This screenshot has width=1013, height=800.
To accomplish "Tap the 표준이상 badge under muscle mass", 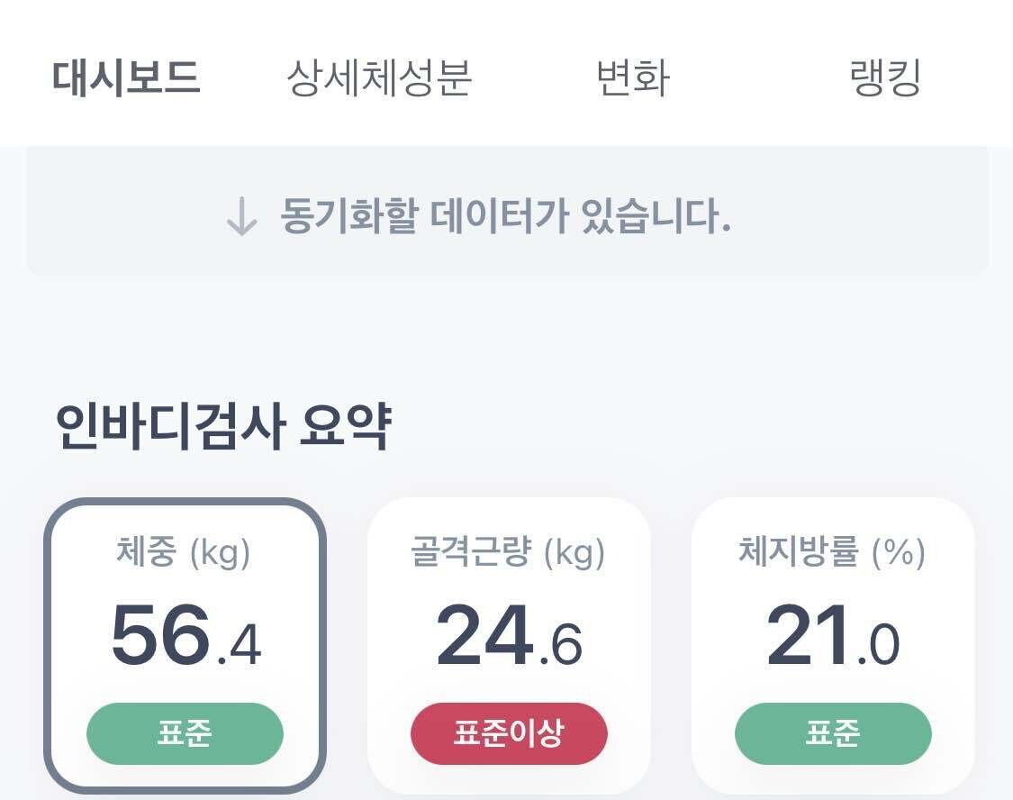I will [511, 734].
